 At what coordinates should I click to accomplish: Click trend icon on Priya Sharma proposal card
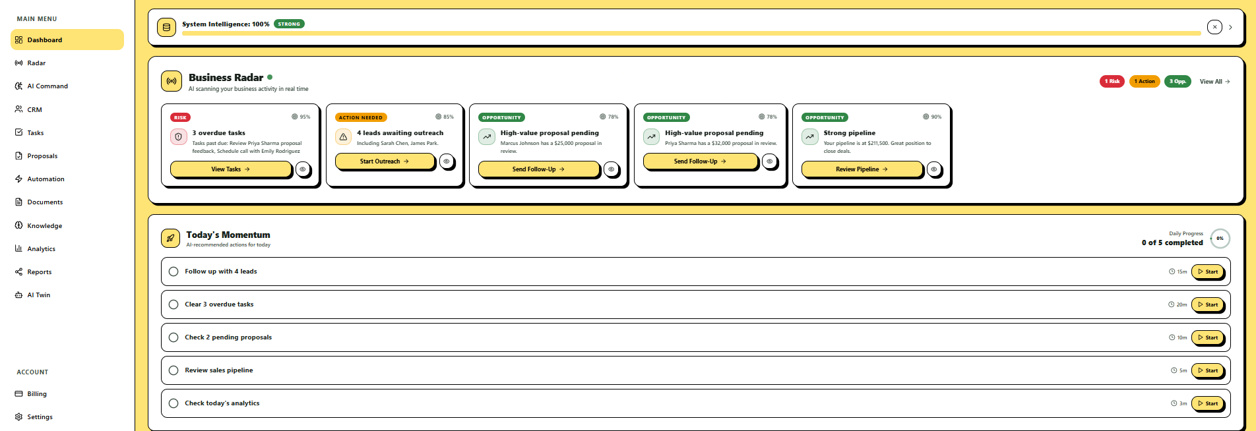(x=651, y=136)
